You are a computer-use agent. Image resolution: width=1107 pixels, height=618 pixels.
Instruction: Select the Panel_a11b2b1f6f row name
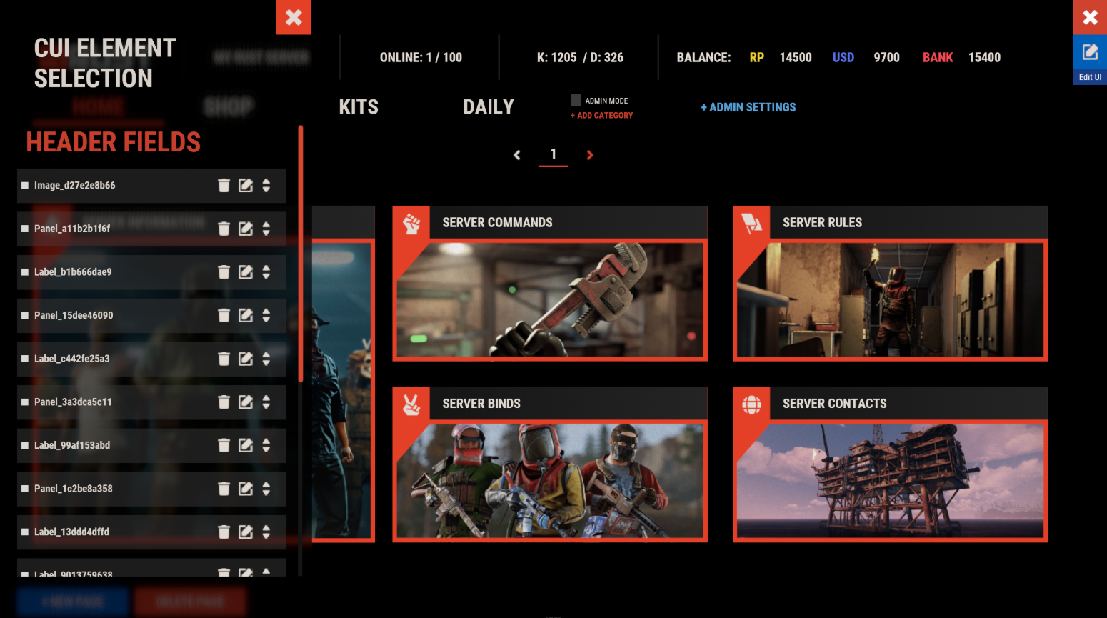[72, 229]
